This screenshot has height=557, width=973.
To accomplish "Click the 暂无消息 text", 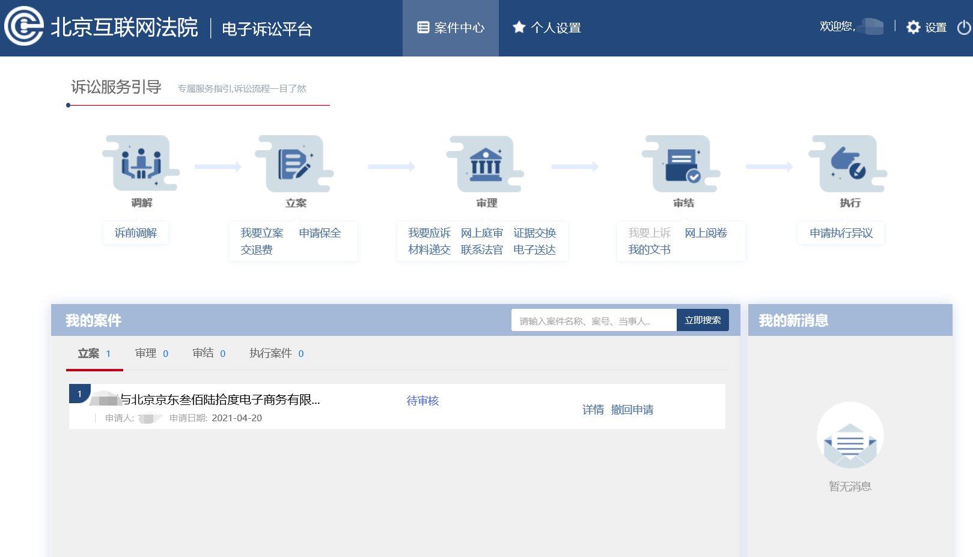I will 850,487.
